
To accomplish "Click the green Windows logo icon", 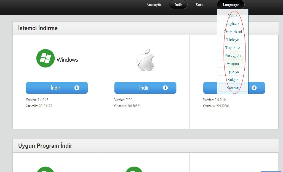I will [x=46, y=58].
